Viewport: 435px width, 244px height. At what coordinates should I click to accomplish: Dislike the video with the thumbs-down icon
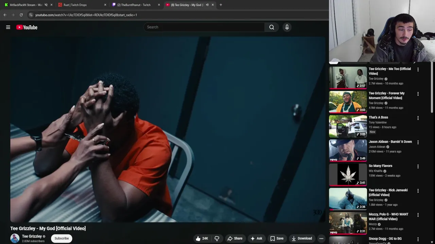click(x=217, y=238)
